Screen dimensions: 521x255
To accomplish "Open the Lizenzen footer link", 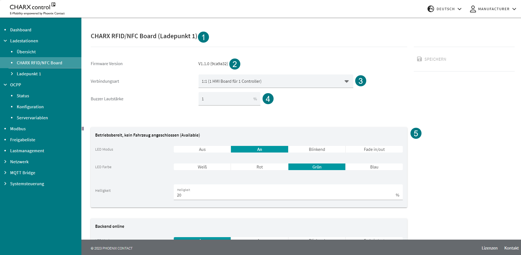I will pyautogui.click(x=489, y=248).
